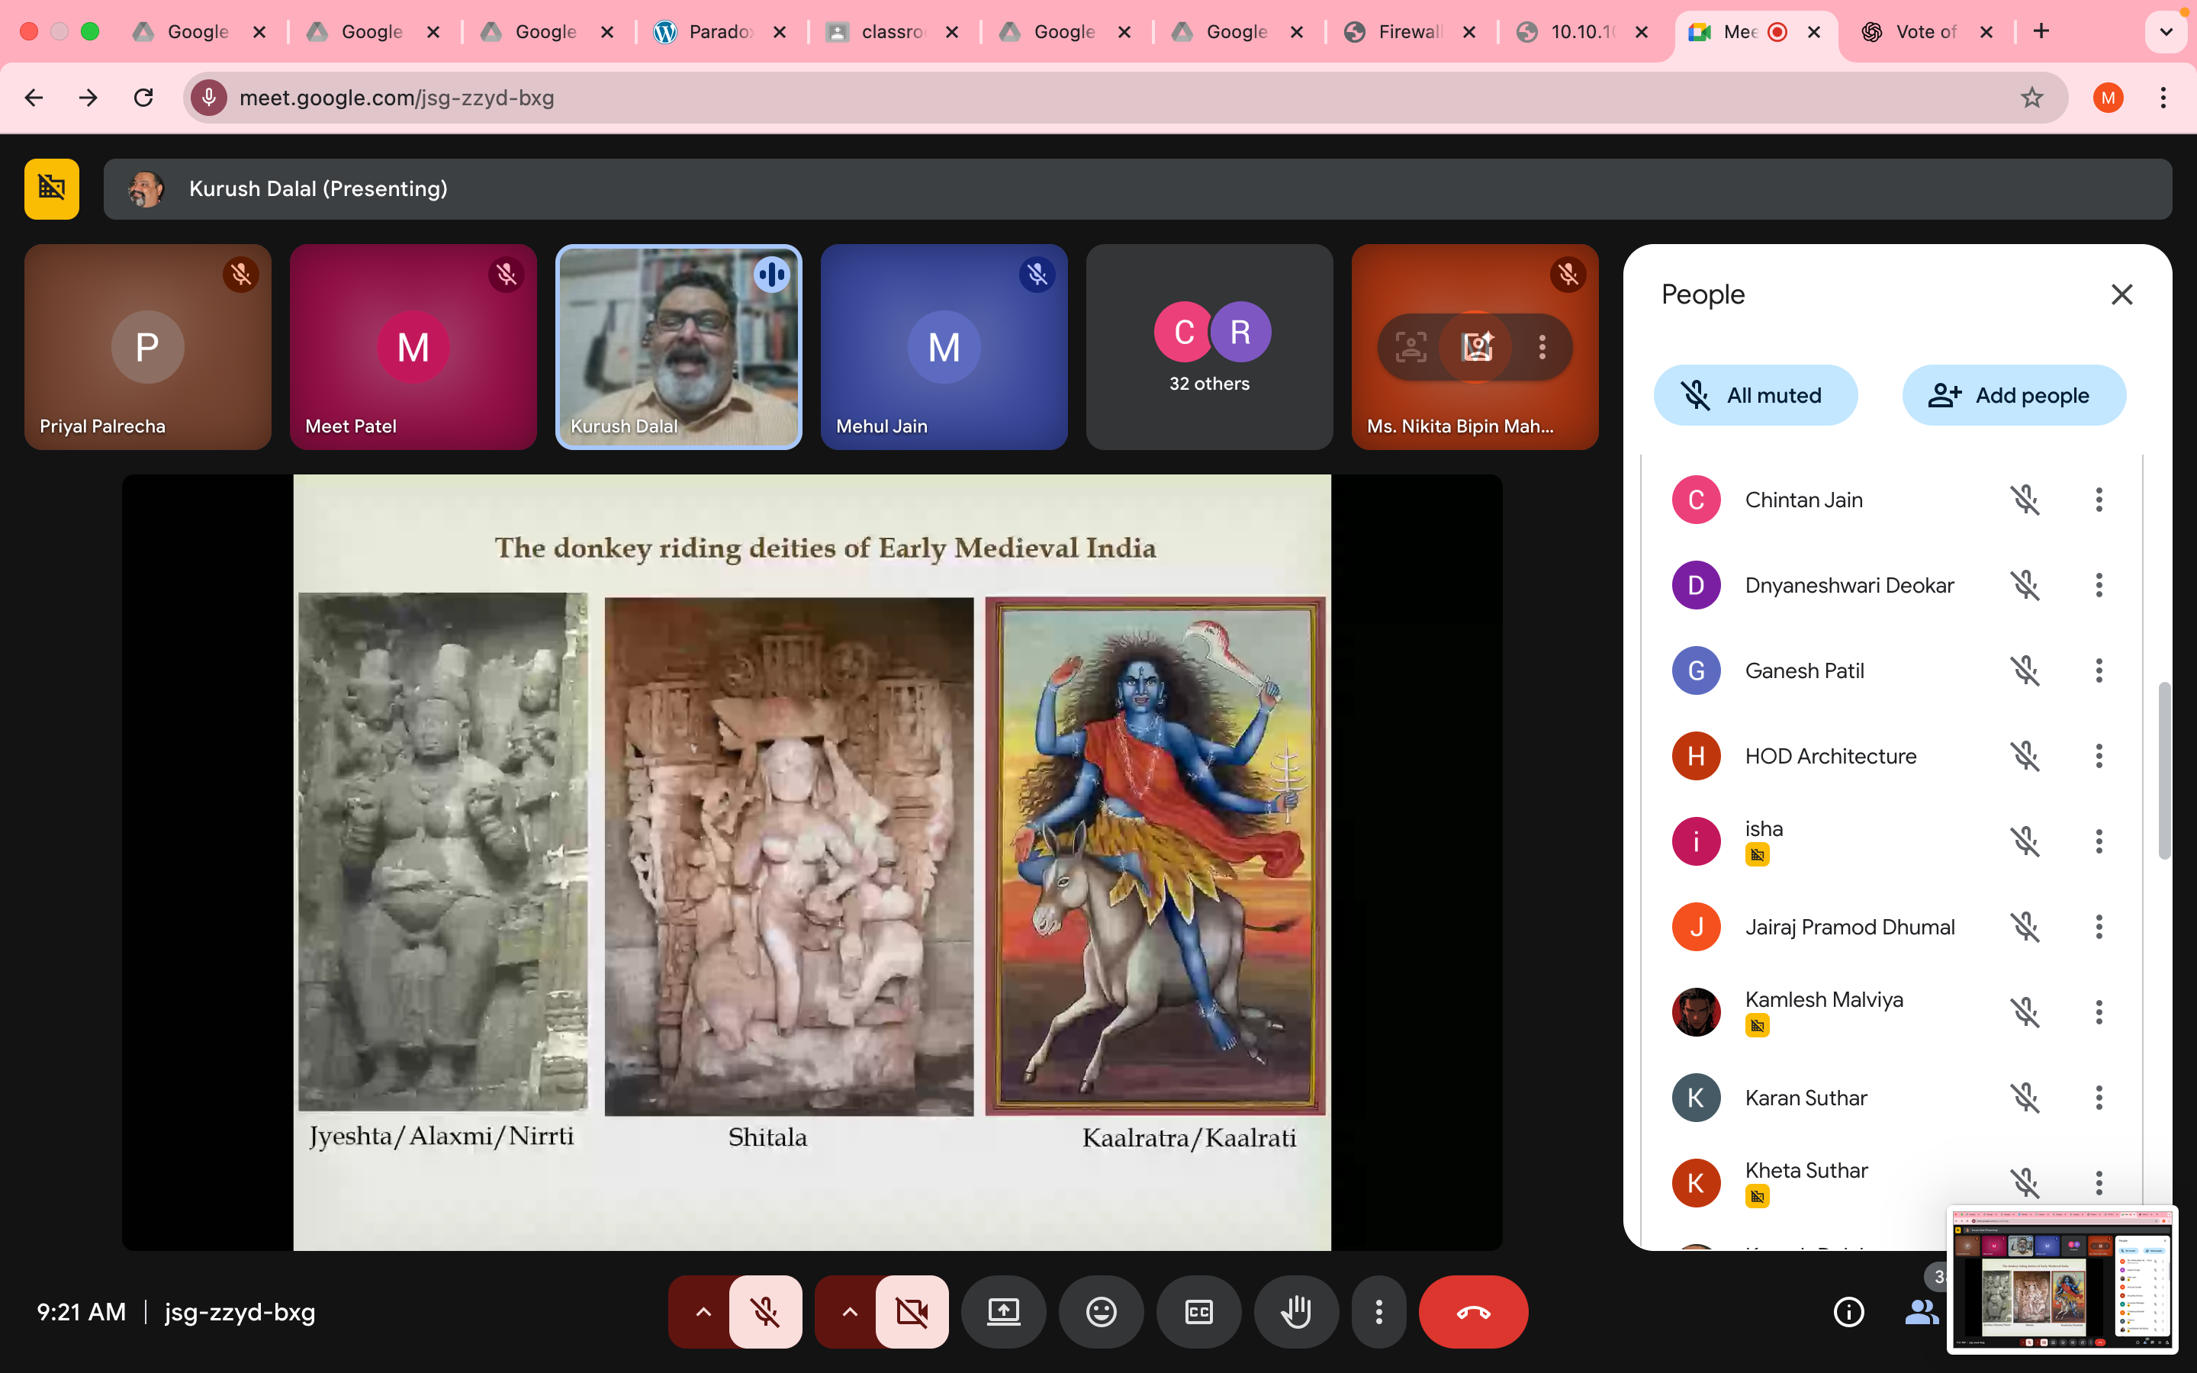This screenshot has width=2197, height=1373.
Task: Open the 32 others tile
Action: 1209,347
